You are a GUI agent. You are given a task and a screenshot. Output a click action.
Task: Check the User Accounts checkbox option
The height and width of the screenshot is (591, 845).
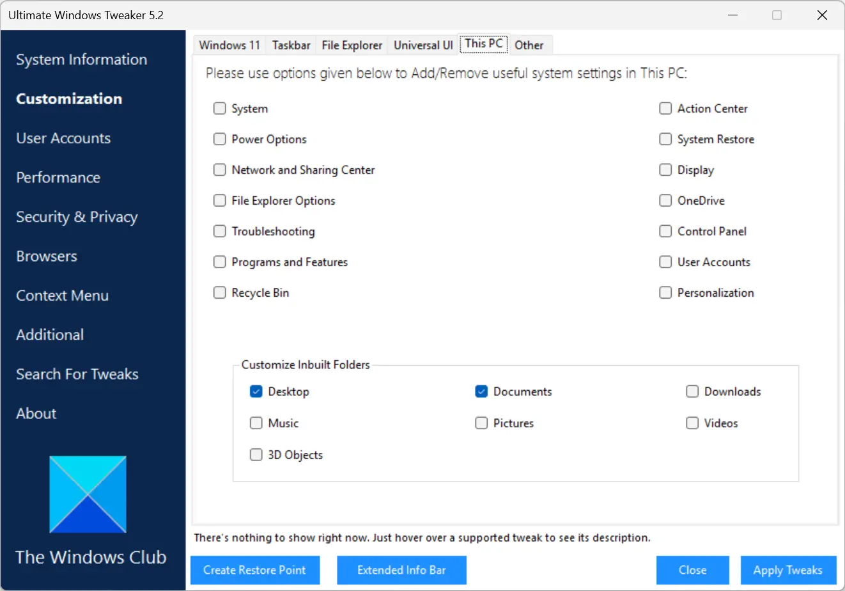tap(665, 262)
